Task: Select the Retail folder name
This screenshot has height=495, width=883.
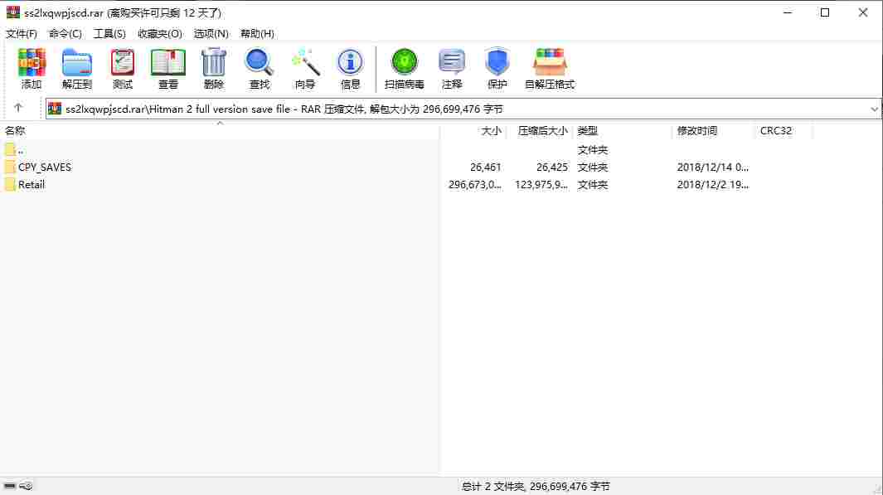Action: tap(31, 185)
